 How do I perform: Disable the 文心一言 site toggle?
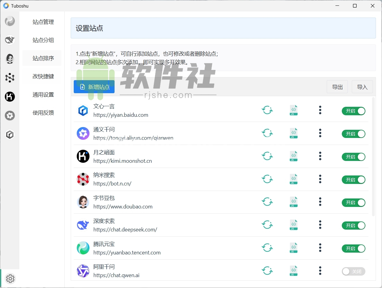coord(353,111)
